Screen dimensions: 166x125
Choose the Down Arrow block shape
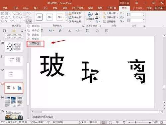click(21, 17)
